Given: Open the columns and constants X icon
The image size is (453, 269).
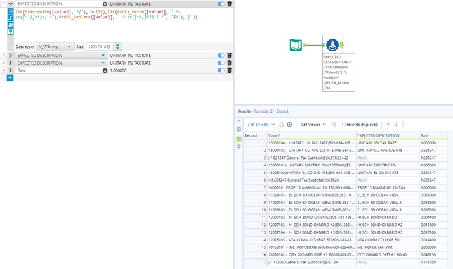Looking at the screenshot, I should tap(10, 18).
